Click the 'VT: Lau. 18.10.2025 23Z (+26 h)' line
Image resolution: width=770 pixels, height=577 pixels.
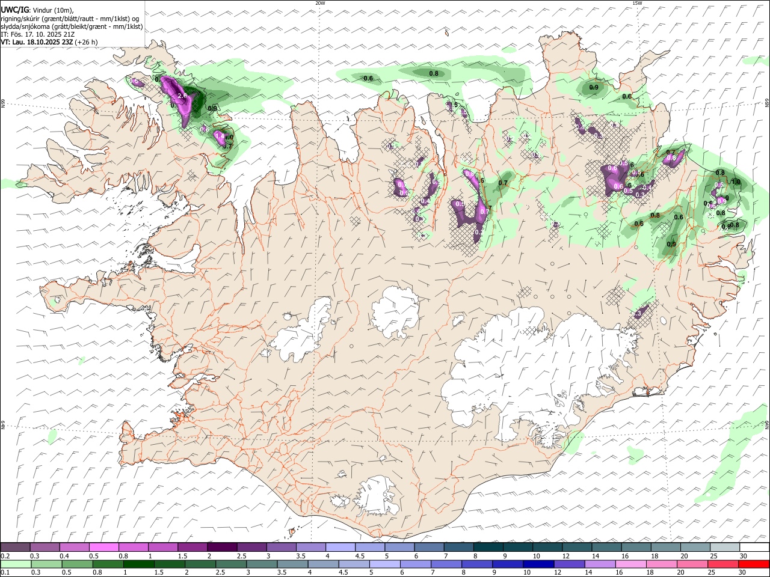[x=49, y=42]
